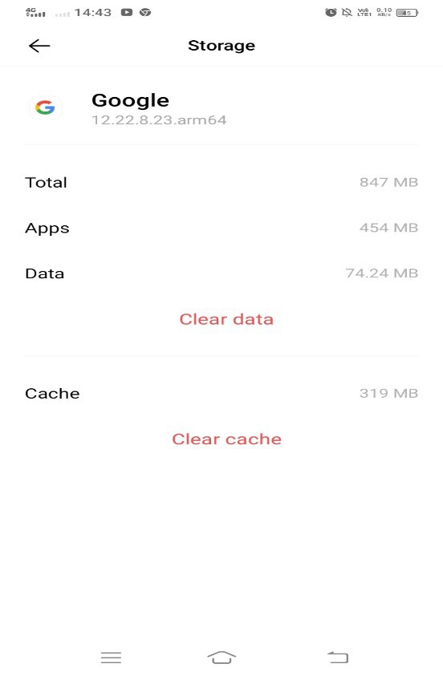Tap the YouTube notification icon in the status bar
The image size is (443, 676).
(x=126, y=13)
